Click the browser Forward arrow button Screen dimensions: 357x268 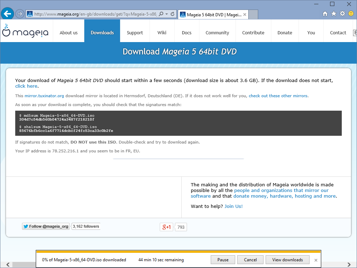click(x=20, y=14)
